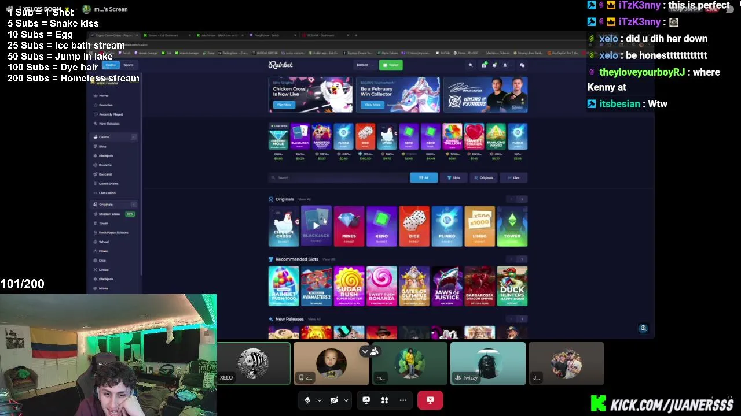Screen dimensions: 741x416
Task: Open Game Shows in the sidebar
Action: tap(108, 184)
